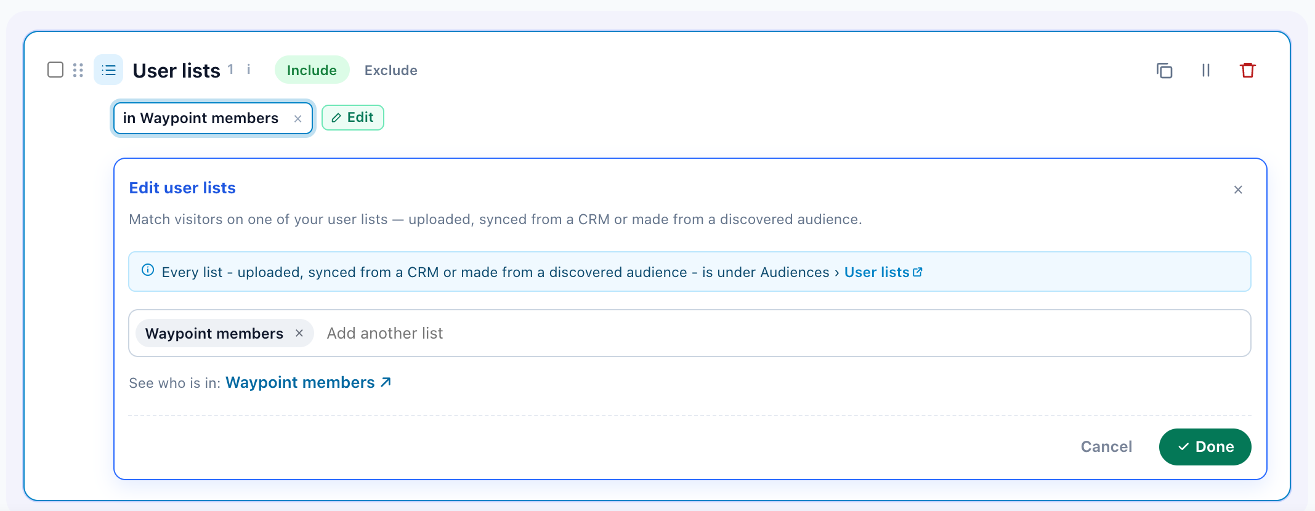Switch the rule to Exclude
Viewport: 1315px width, 511px height.
(x=391, y=70)
